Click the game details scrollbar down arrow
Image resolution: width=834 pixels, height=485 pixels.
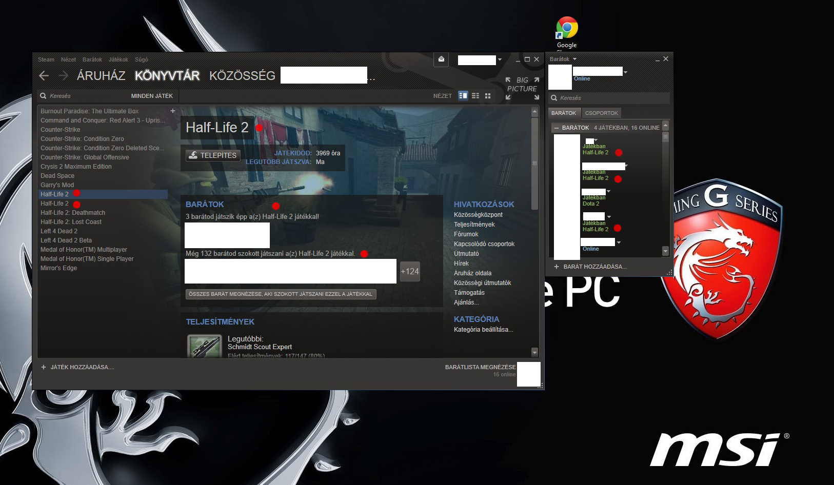(x=534, y=352)
